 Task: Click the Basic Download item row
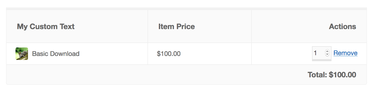(x=186, y=54)
